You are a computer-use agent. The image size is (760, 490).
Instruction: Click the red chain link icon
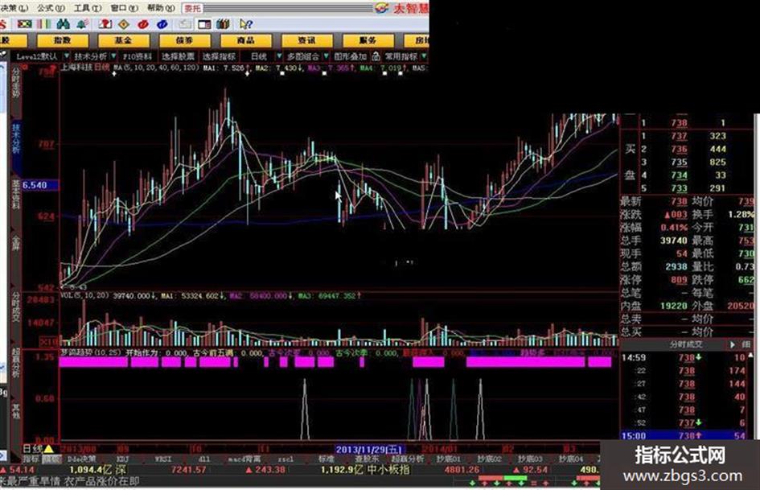coord(143,24)
